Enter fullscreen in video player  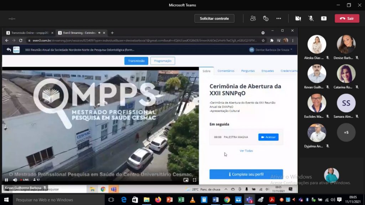[194, 180]
